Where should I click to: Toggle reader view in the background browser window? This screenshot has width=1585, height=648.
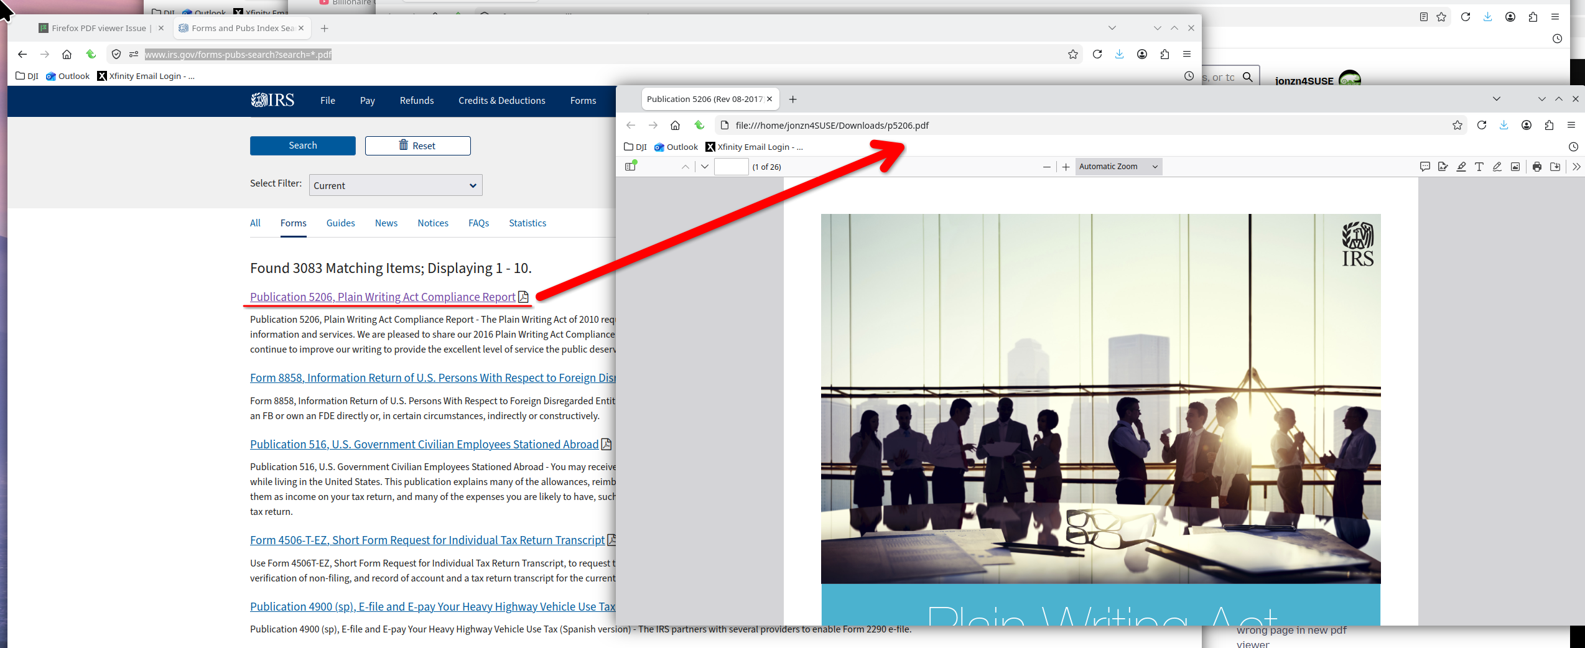[1424, 17]
